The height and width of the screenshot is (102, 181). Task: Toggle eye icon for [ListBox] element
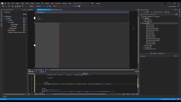pyautogui.click(x=24, y=26)
